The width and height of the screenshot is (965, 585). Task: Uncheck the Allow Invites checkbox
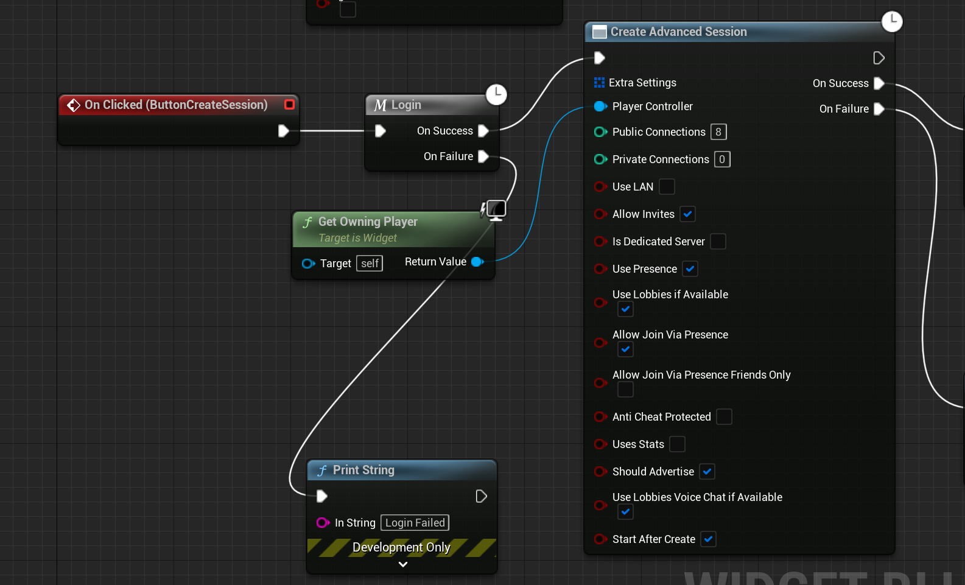point(687,214)
